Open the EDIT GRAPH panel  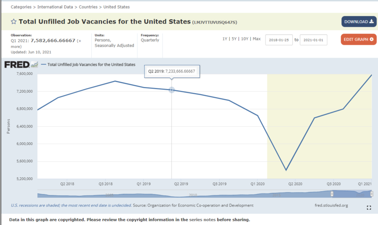coord(358,39)
